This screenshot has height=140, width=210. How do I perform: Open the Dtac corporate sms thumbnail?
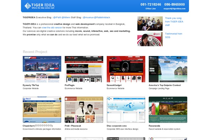point(126,110)
